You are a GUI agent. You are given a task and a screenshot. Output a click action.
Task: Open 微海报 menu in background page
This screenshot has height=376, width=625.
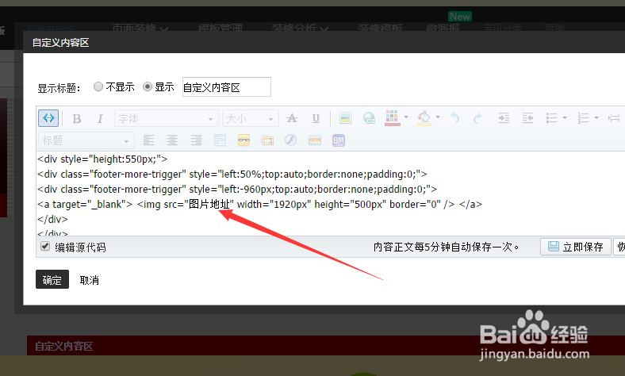click(443, 28)
